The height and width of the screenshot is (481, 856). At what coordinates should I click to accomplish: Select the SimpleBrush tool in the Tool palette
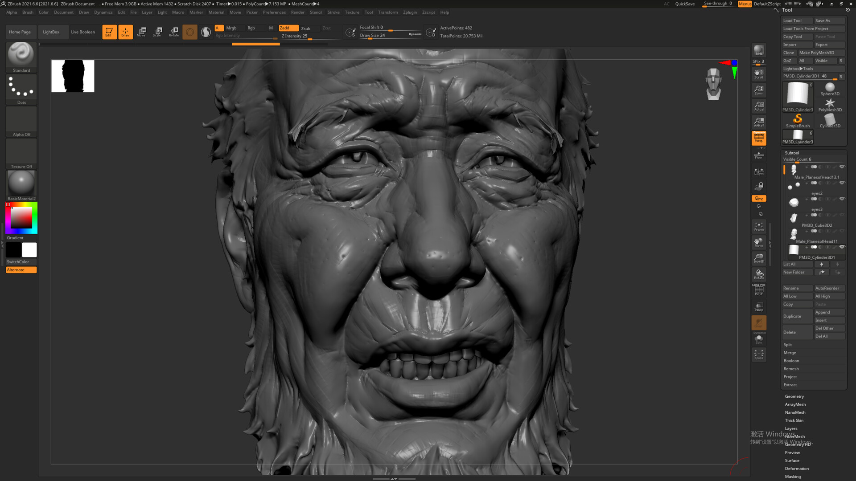pos(798,119)
